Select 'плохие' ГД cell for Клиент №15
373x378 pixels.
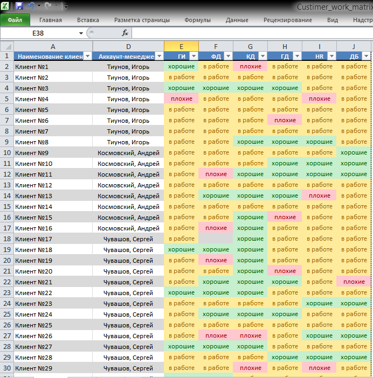click(x=285, y=217)
